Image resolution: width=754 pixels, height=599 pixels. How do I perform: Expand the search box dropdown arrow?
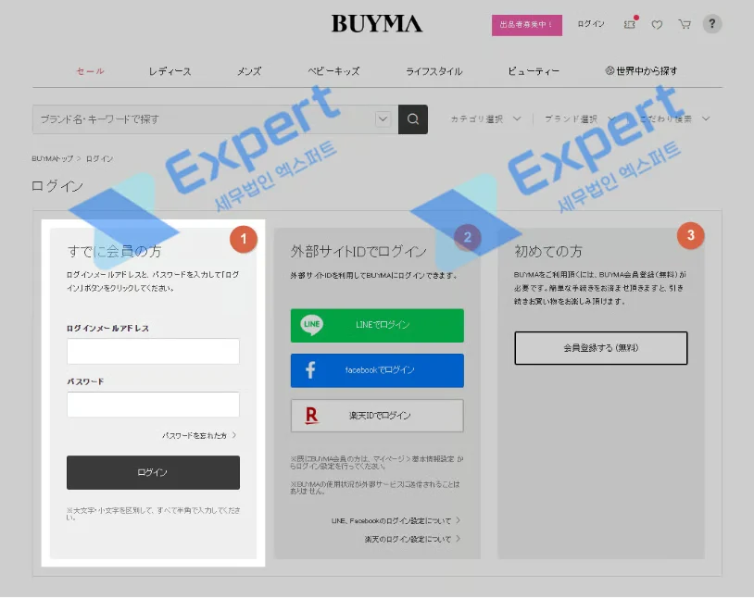point(383,119)
